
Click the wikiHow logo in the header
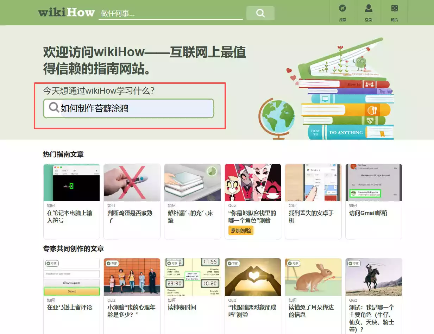click(67, 13)
